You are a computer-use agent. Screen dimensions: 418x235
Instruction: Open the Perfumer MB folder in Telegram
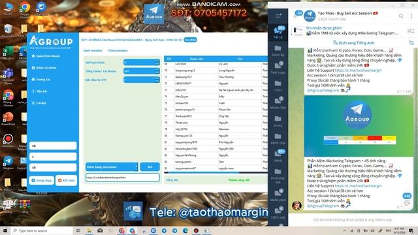point(278,176)
